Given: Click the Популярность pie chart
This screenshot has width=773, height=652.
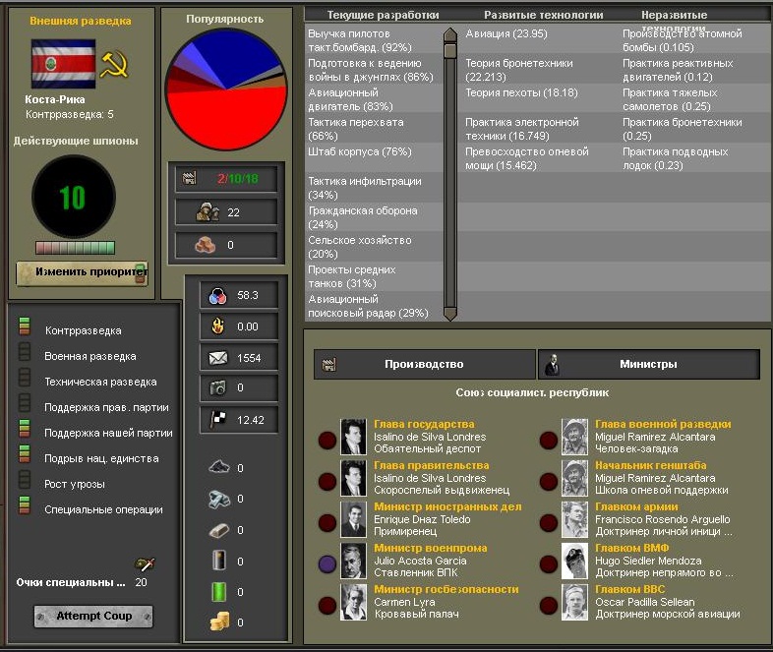Looking at the screenshot, I should (226, 89).
